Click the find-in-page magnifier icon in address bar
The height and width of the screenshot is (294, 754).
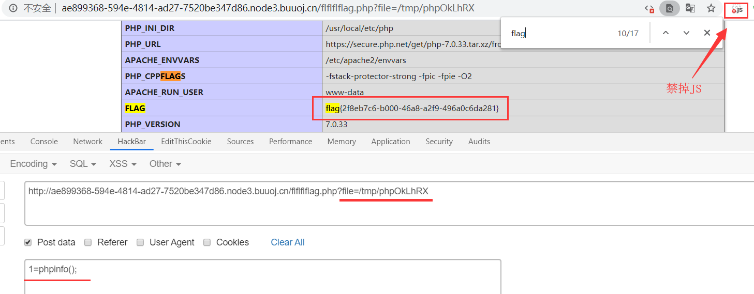tap(669, 8)
